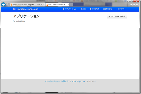Viewport: 141px width, 94px height.
Task: Click the refresh icon in address bar
Action: point(43,5)
